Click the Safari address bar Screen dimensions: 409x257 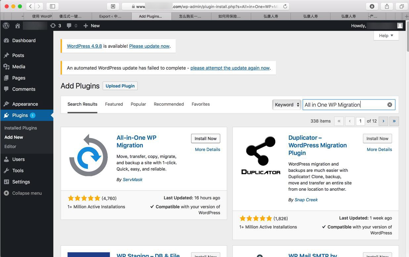(x=206, y=6)
